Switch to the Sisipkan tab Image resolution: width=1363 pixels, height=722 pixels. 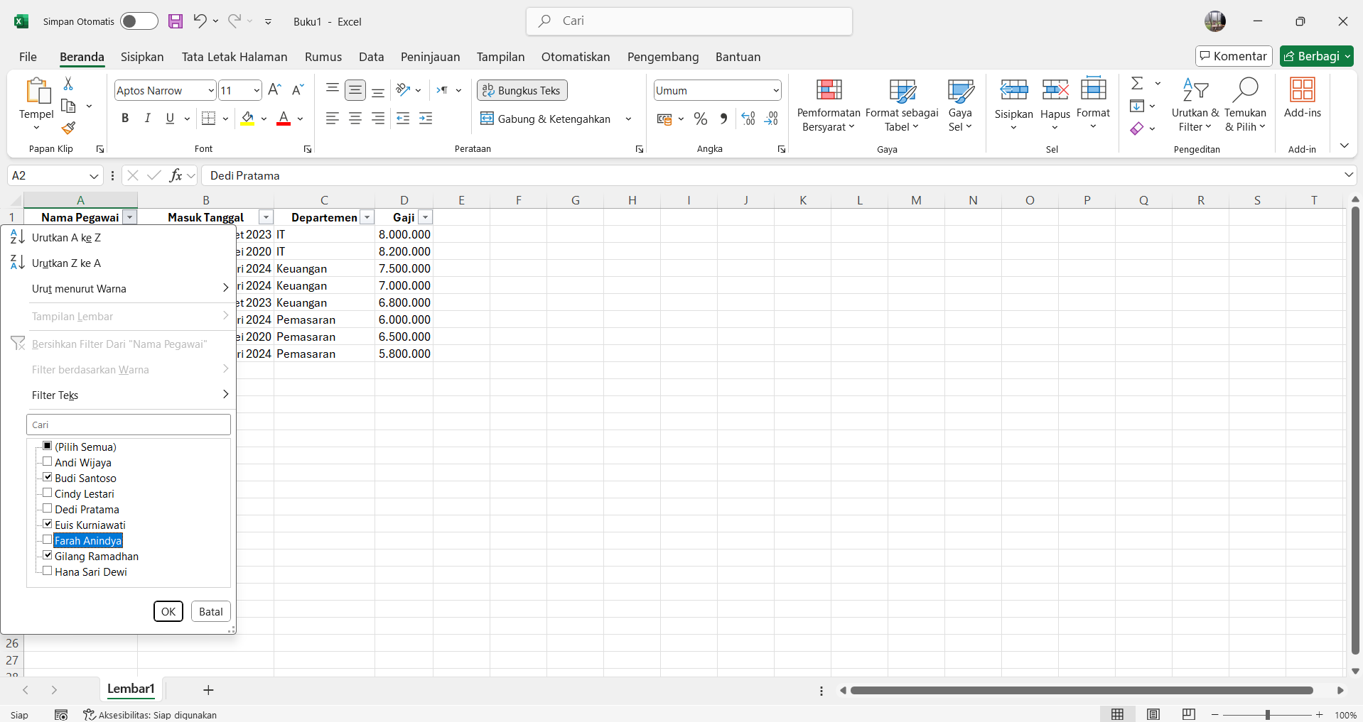[142, 57]
